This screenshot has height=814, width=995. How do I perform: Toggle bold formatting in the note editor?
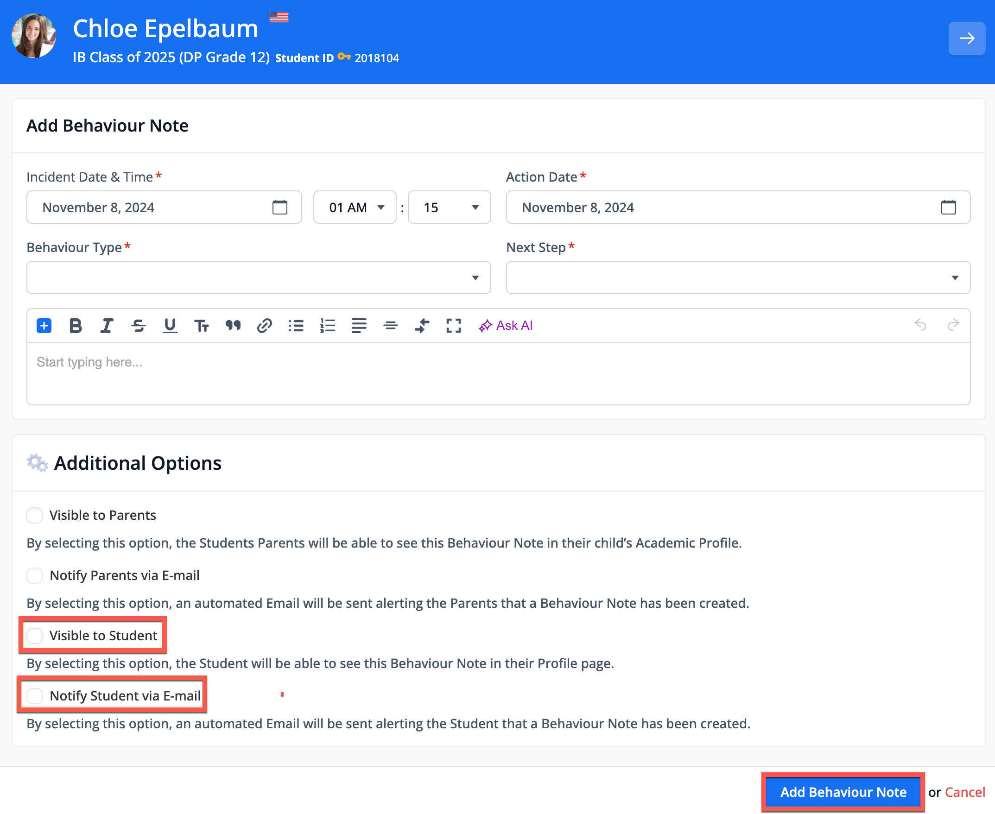[x=75, y=325]
